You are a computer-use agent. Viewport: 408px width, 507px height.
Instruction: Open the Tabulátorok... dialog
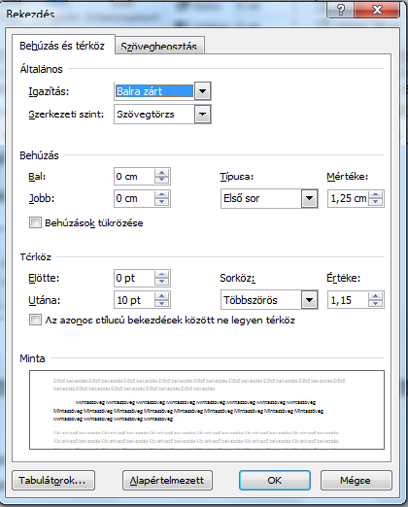(x=53, y=481)
